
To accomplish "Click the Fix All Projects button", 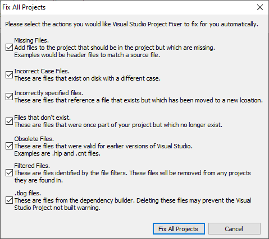I will (179, 228).
